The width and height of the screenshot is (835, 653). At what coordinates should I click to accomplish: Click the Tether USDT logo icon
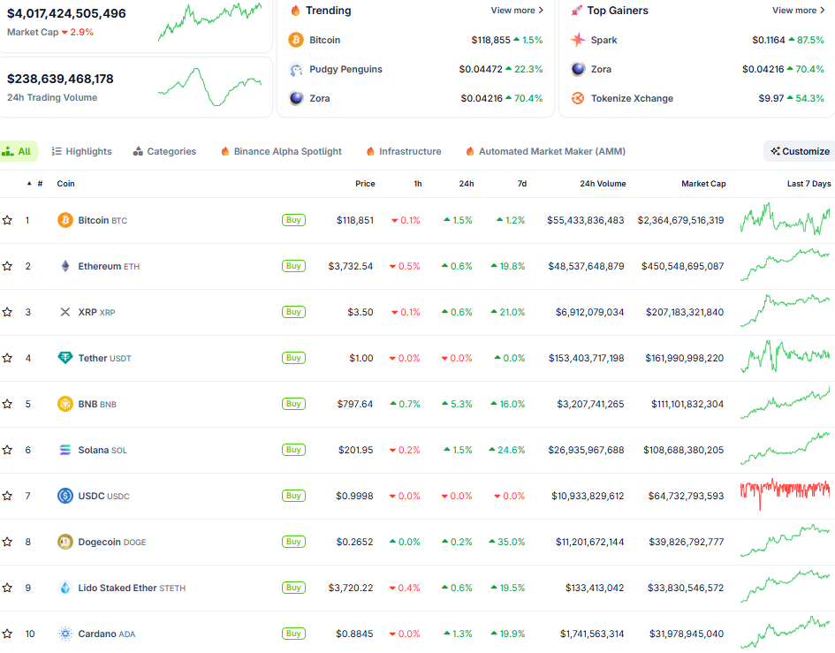65,358
